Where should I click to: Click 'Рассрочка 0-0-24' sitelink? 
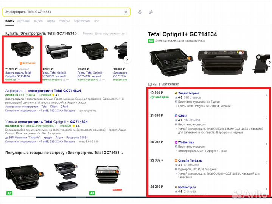click(x=77, y=138)
